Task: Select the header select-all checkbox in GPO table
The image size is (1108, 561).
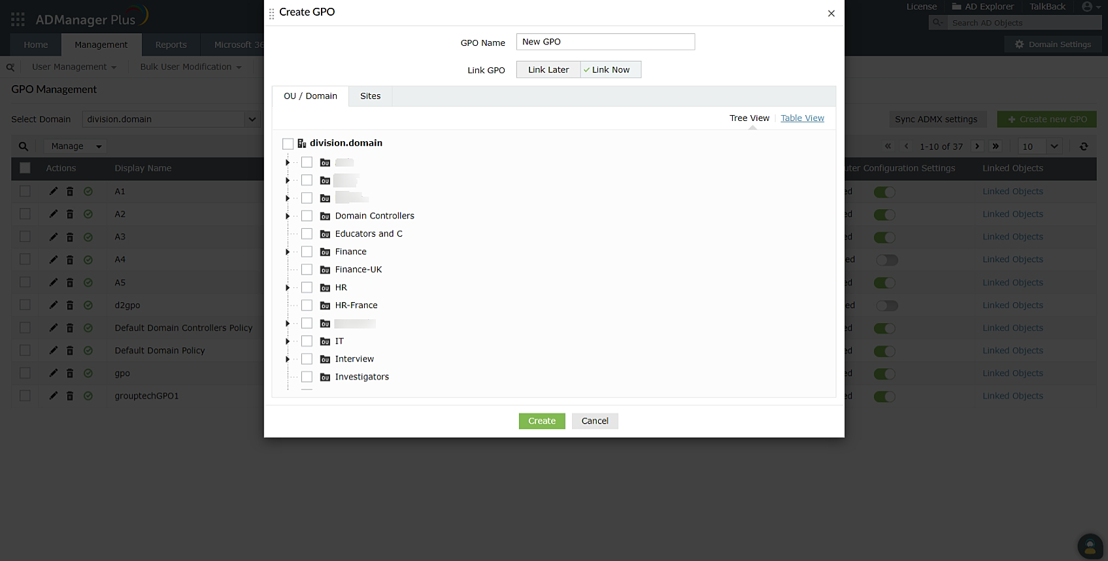Action: (25, 169)
